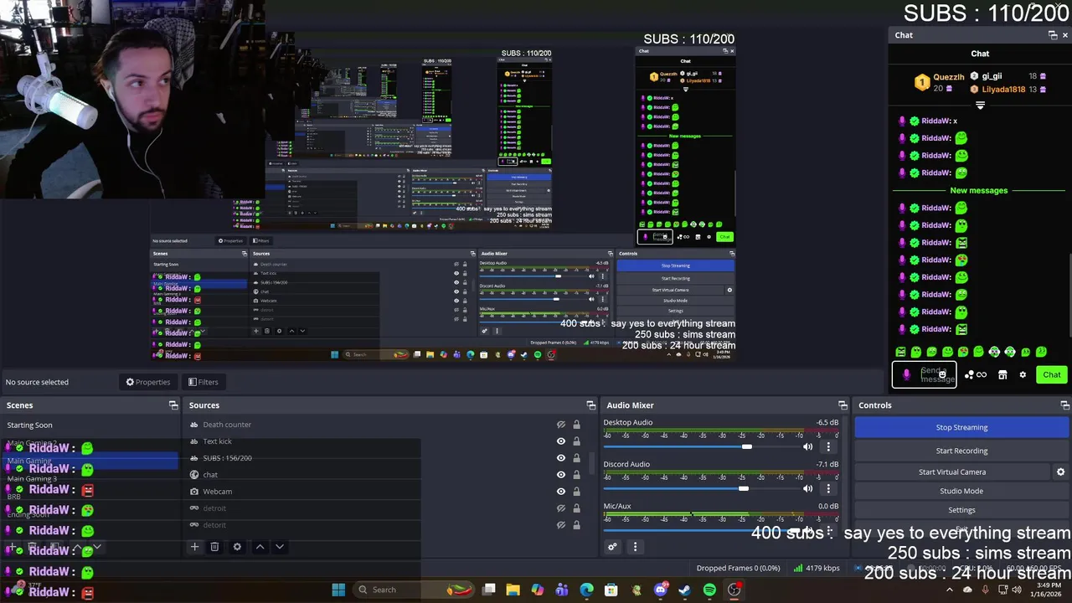Show hidden system tray icons chevron
The image size is (1072, 603).
point(949,590)
